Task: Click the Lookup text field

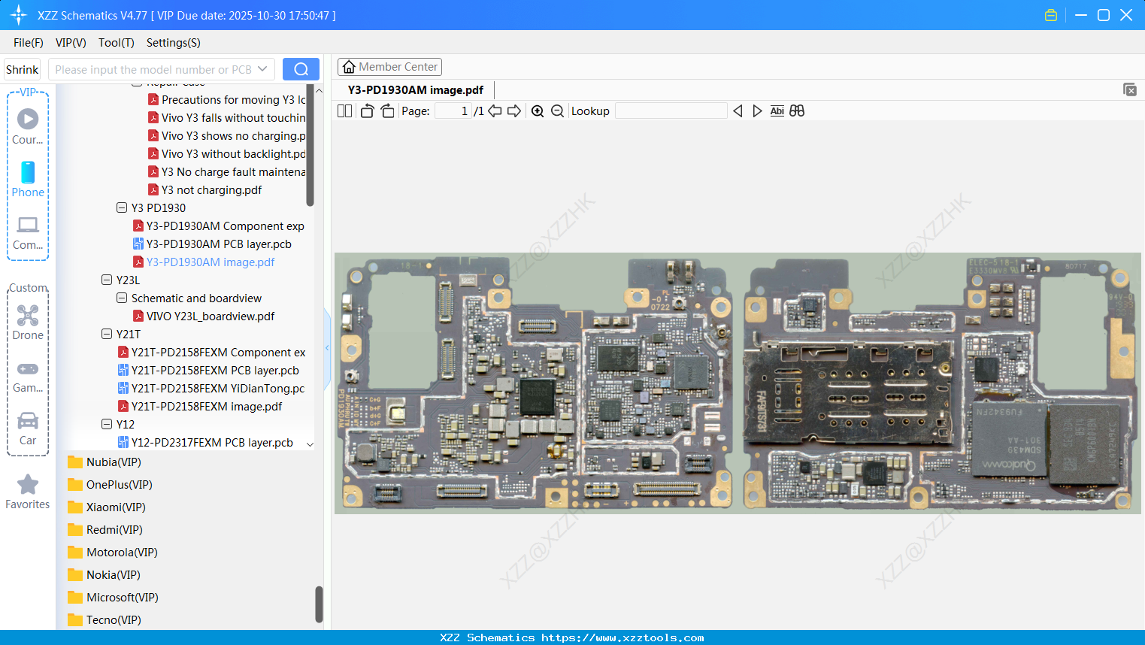Action: 671,111
